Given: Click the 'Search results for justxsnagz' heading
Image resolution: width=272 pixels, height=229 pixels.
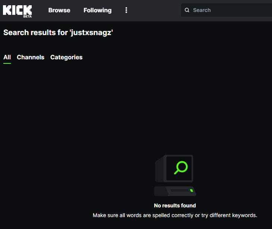Looking at the screenshot, I should click(58, 32).
